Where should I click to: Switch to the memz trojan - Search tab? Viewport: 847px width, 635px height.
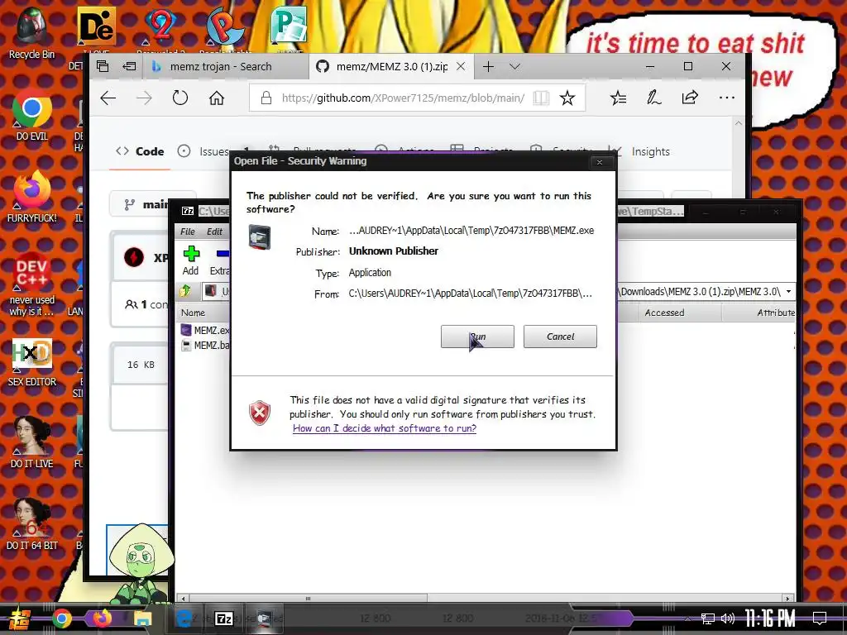coord(226,66)
